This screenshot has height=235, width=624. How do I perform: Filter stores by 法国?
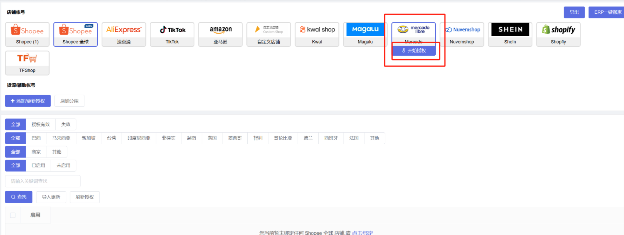(x=354, y=138)
